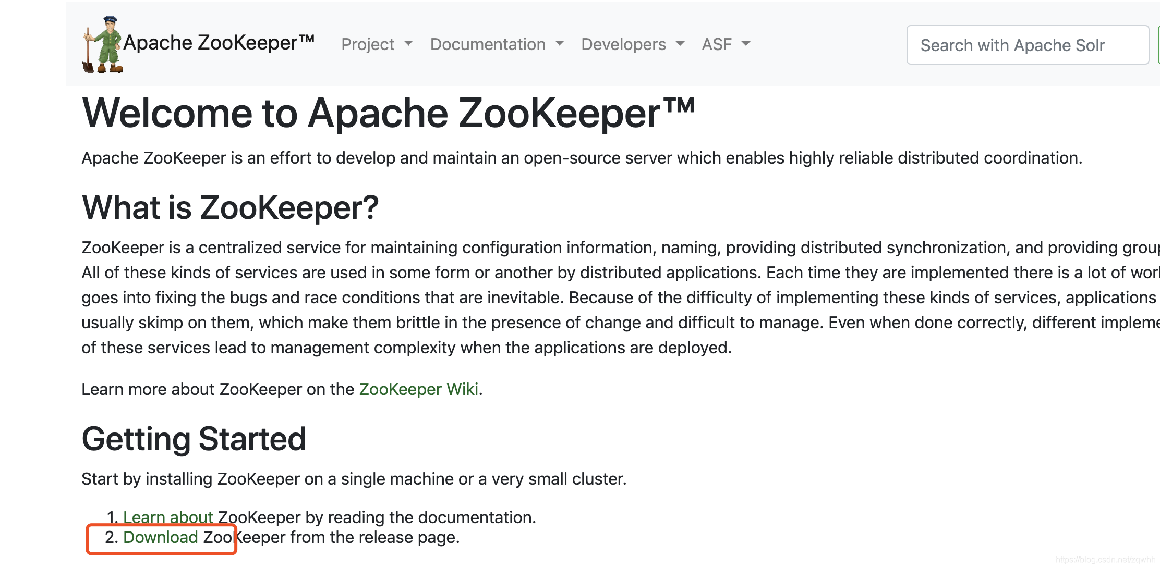Open the ZooKeeper Wiki link

[419, 389]
